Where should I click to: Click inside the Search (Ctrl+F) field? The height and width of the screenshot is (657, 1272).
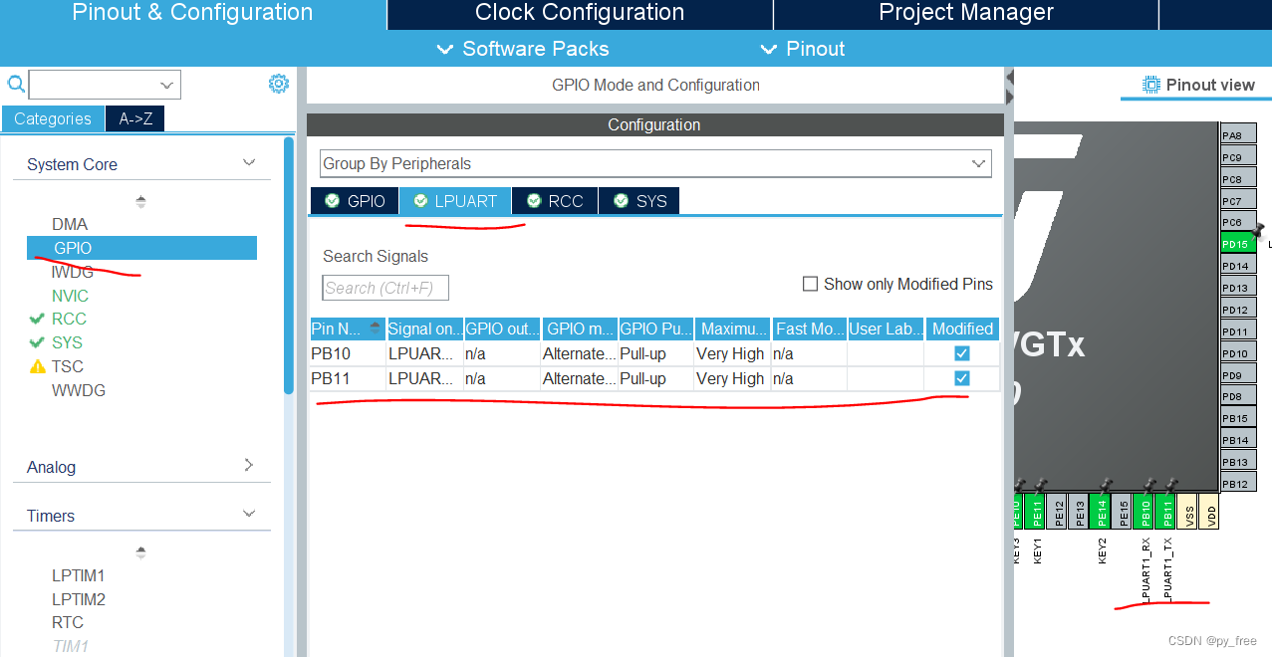click(384, 288)
